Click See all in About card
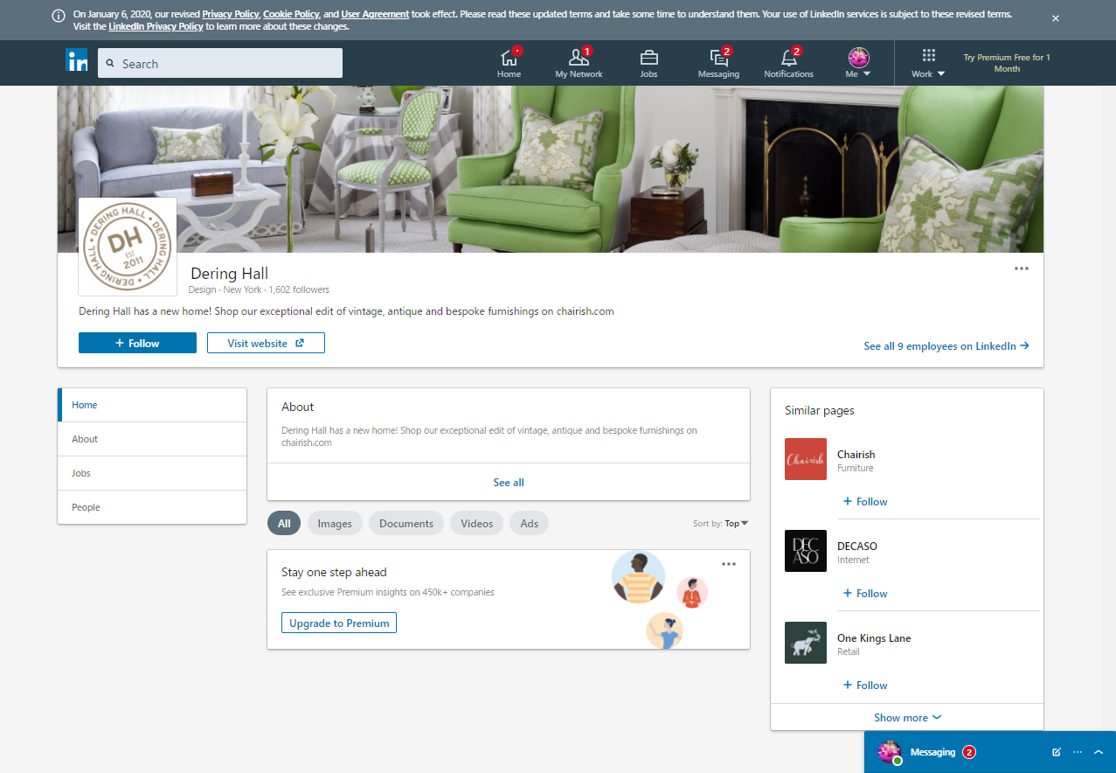1116x773 pixels. [509, 482]
